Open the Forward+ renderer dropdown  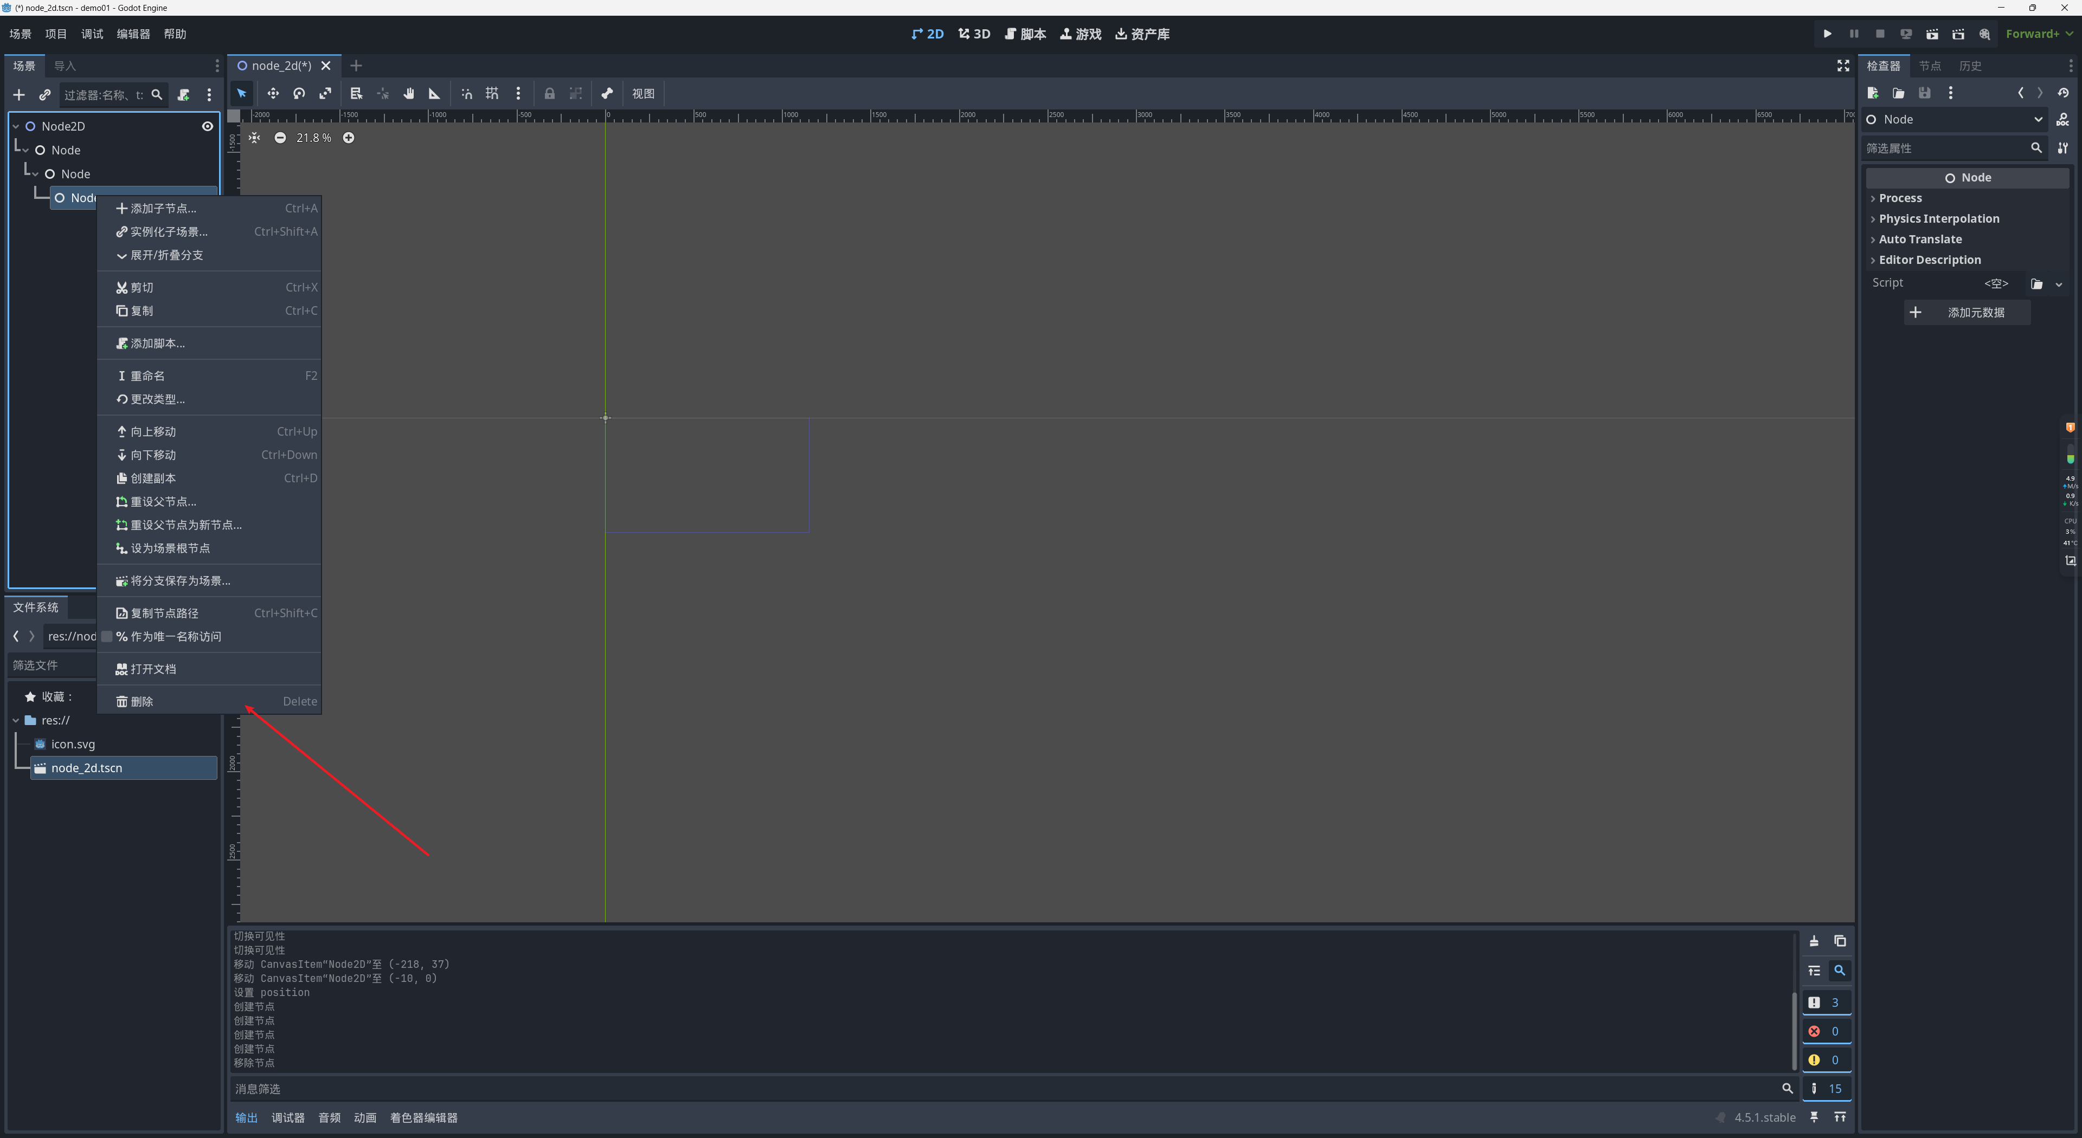(2038, 34)
